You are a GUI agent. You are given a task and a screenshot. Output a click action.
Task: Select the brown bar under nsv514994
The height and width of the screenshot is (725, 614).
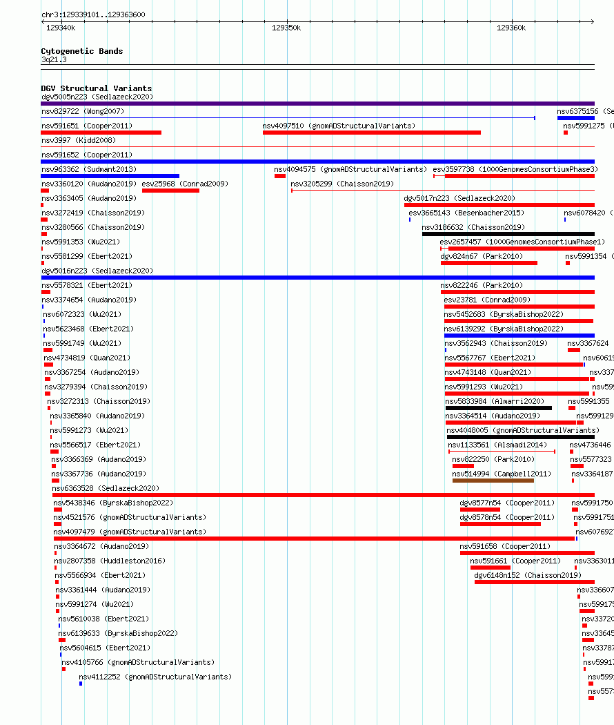click(493, 481)
